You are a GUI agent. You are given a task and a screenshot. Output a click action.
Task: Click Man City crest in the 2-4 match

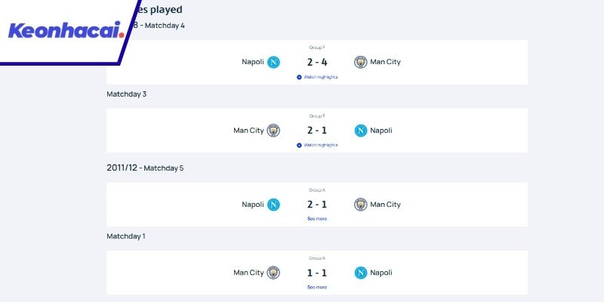[x=360, y=62]
